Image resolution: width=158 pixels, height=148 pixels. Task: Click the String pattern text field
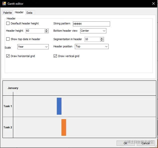click(91, 24)
